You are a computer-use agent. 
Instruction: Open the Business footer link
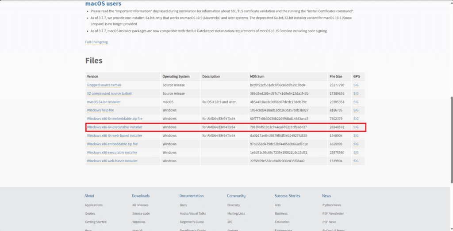click(x=281, y=213)
